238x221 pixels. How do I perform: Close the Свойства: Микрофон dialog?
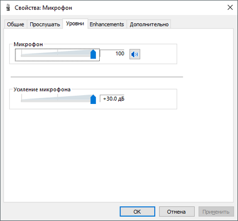(230, 8)
